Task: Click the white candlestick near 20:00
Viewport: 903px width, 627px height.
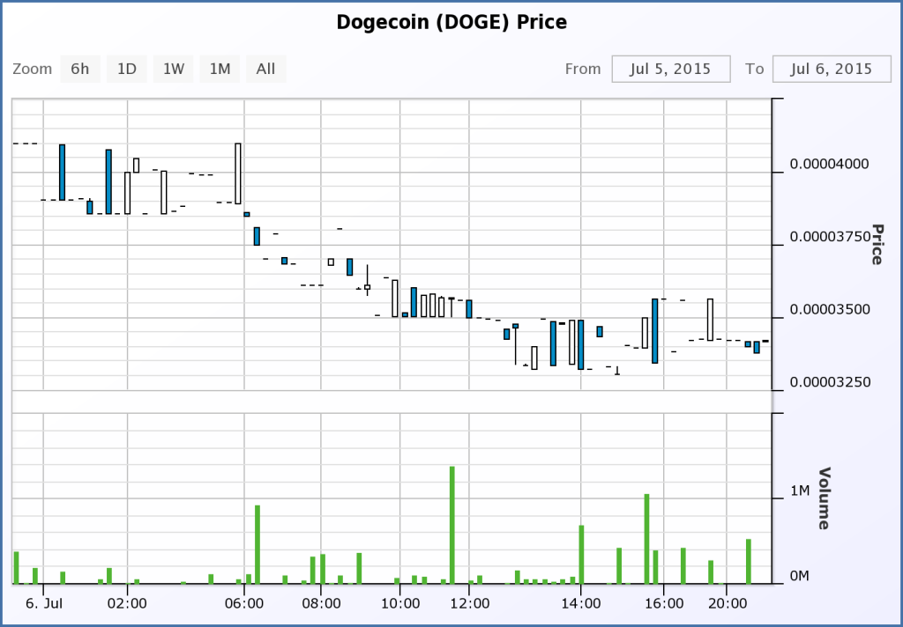Action: pos(710,320)
